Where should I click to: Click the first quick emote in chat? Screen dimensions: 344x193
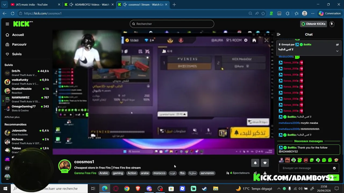281,160
